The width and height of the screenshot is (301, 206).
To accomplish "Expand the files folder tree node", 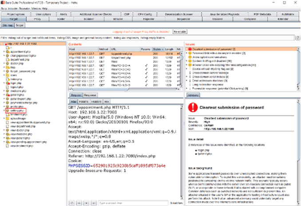I will [4, 68].
